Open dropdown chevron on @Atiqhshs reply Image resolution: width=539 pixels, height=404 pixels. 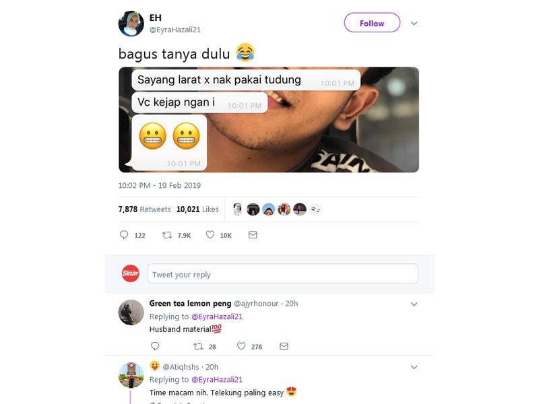414,367
